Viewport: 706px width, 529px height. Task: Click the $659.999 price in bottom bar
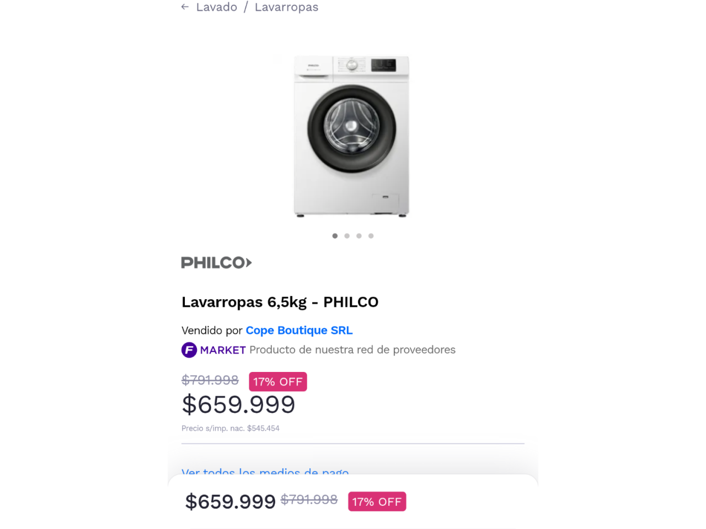pos(230,502)
